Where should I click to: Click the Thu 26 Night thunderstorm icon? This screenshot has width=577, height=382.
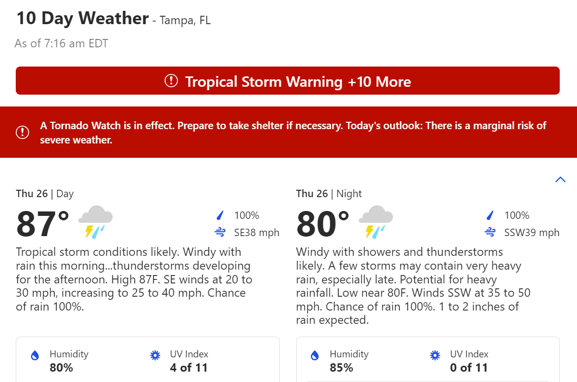tap(375, 222)
